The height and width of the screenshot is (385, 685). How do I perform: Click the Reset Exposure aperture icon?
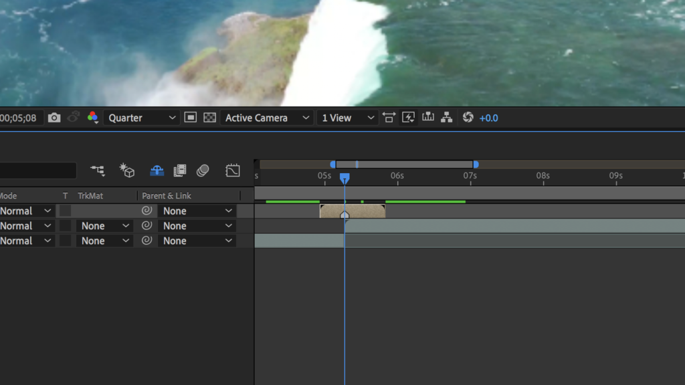(468, 118)
